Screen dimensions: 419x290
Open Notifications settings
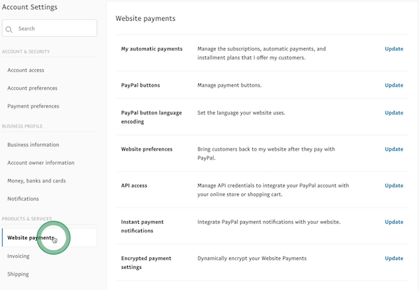(23, 199)
